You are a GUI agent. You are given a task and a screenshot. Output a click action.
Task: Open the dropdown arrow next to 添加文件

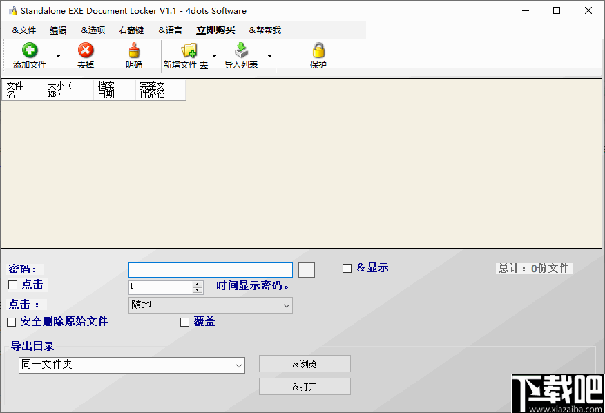(x=58, y=55)
